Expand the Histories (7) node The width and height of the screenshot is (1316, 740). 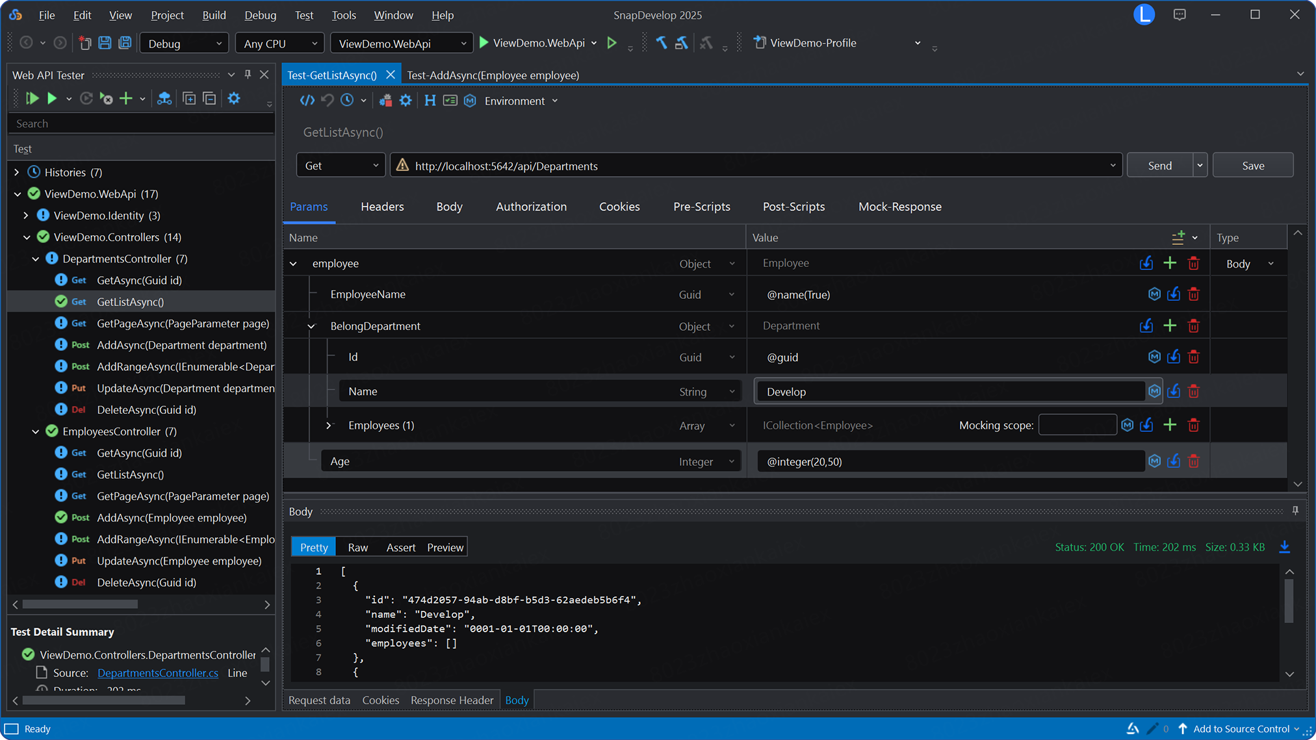pyautogui.click(x=17, y=172)
